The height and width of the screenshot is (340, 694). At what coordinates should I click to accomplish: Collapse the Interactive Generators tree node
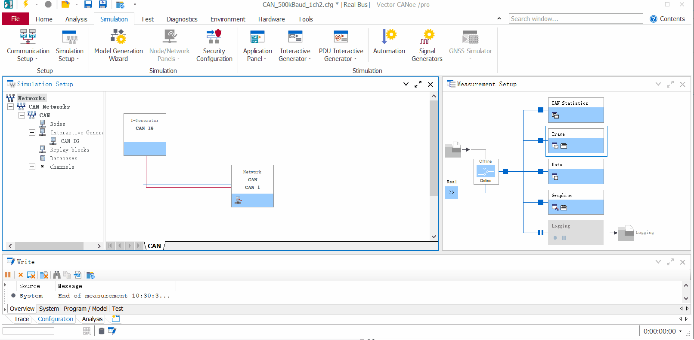tap(32, 132)
